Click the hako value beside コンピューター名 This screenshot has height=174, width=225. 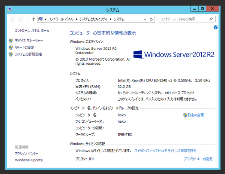(x=121, y=115)
